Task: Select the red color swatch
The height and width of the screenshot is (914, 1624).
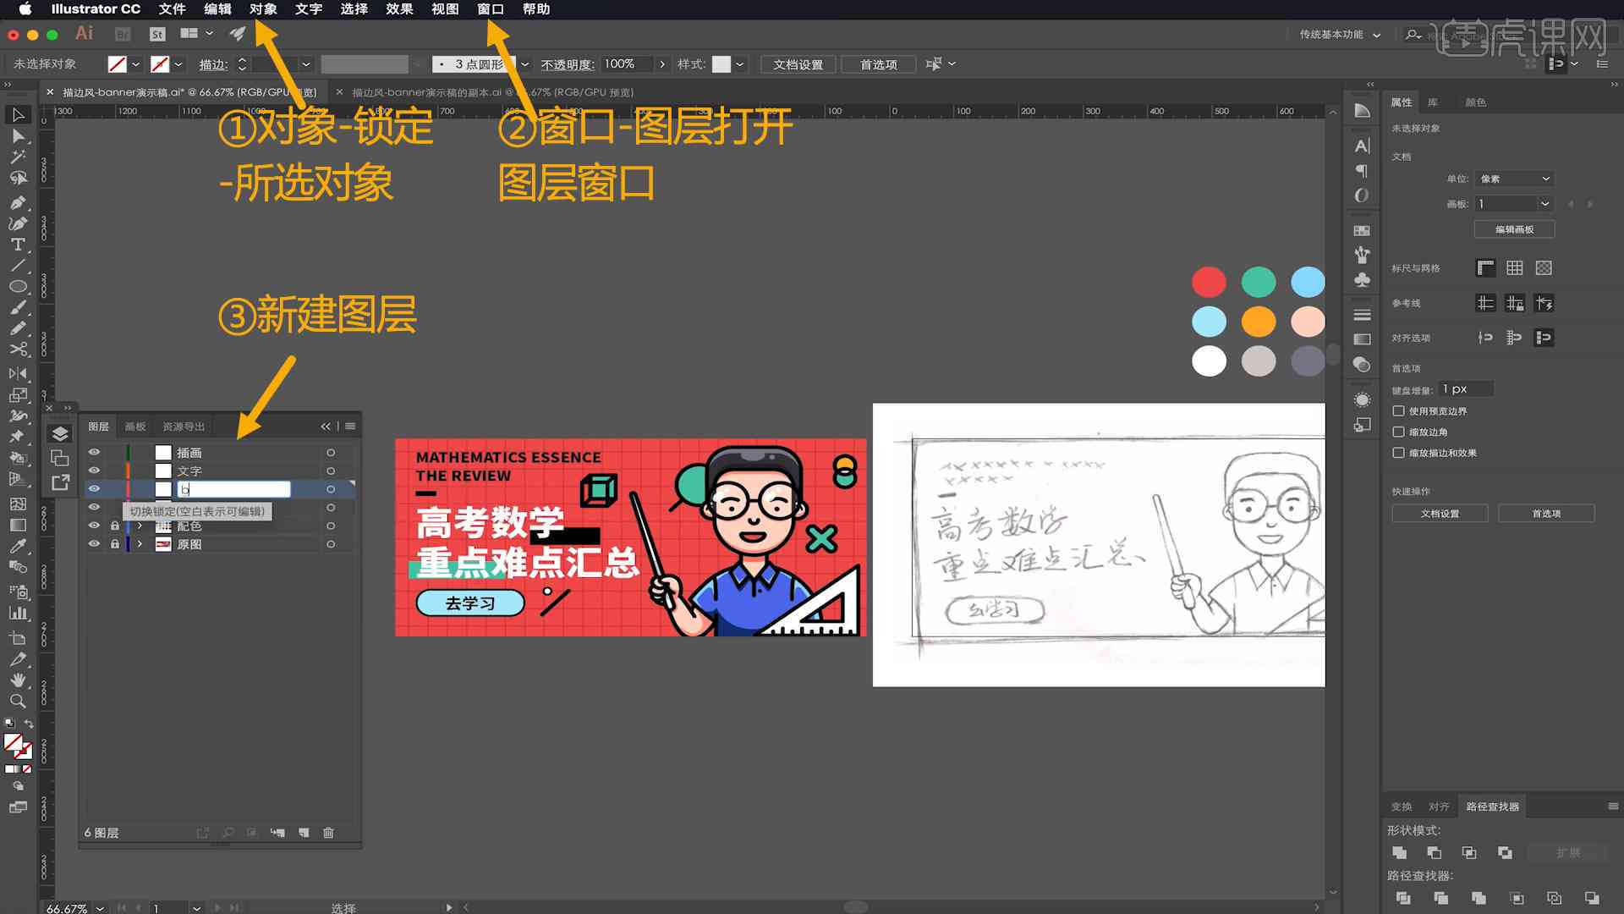Action: 1209,283
